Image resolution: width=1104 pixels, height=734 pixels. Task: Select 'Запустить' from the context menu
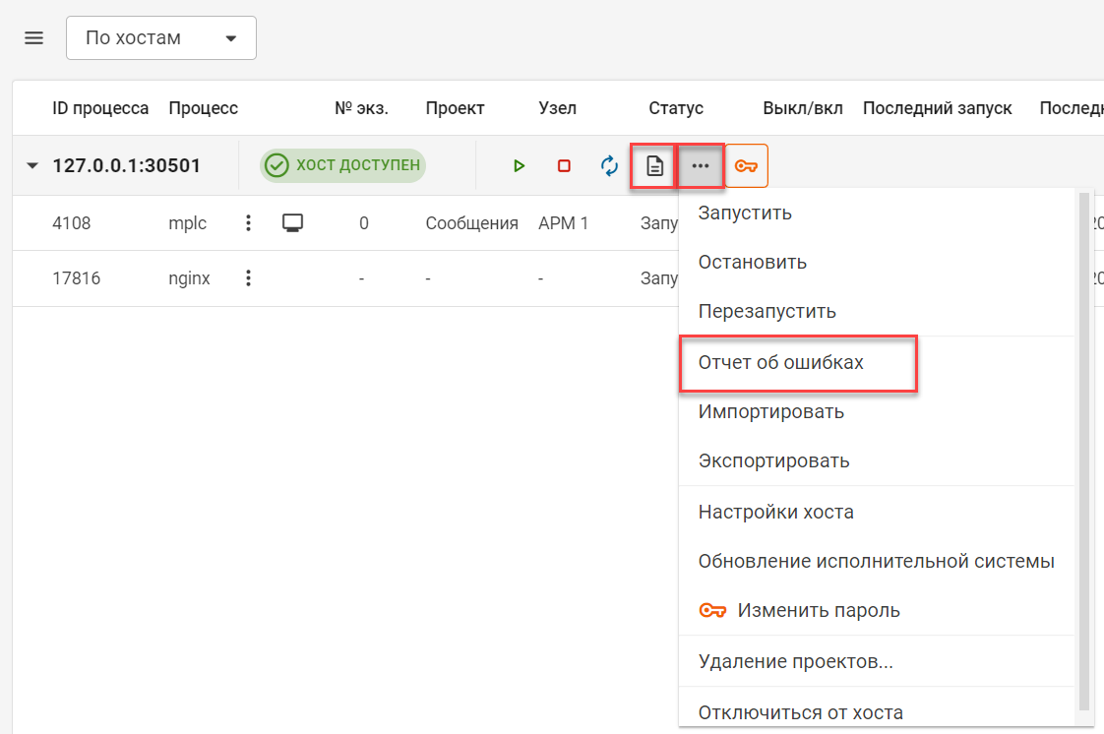click(x=745, y=213)
